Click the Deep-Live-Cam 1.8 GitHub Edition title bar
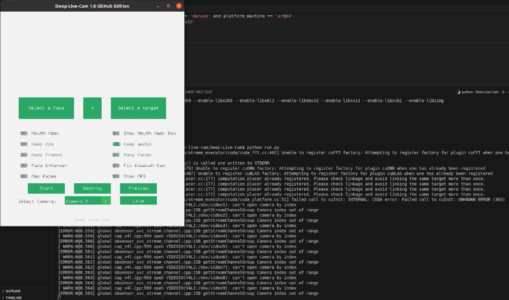Image resolution: width=509 pixels, height=300 pixels. [92, 6]
